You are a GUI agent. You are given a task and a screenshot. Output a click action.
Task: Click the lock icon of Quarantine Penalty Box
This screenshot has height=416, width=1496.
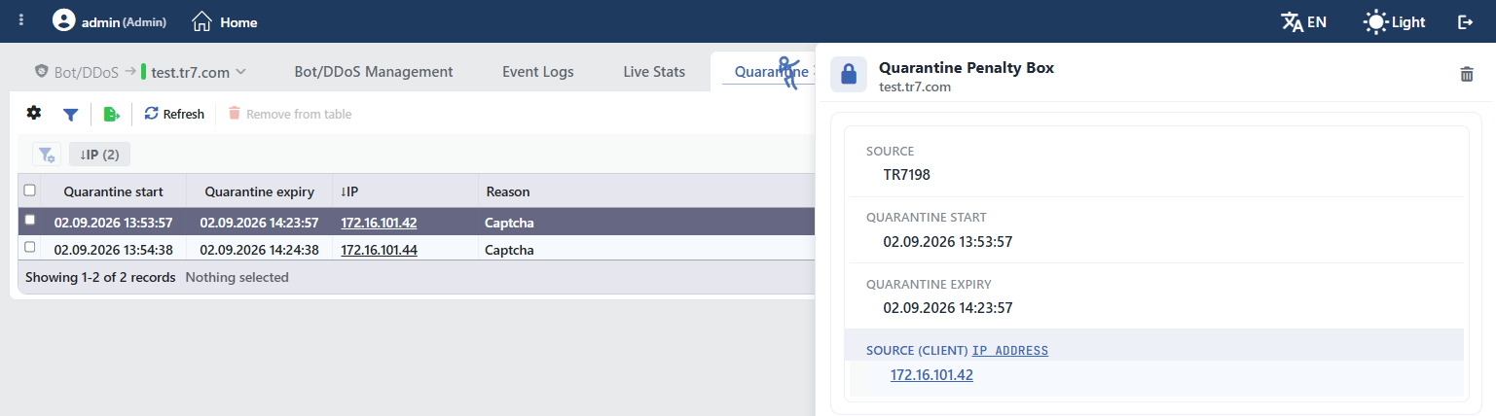[849, 74]
